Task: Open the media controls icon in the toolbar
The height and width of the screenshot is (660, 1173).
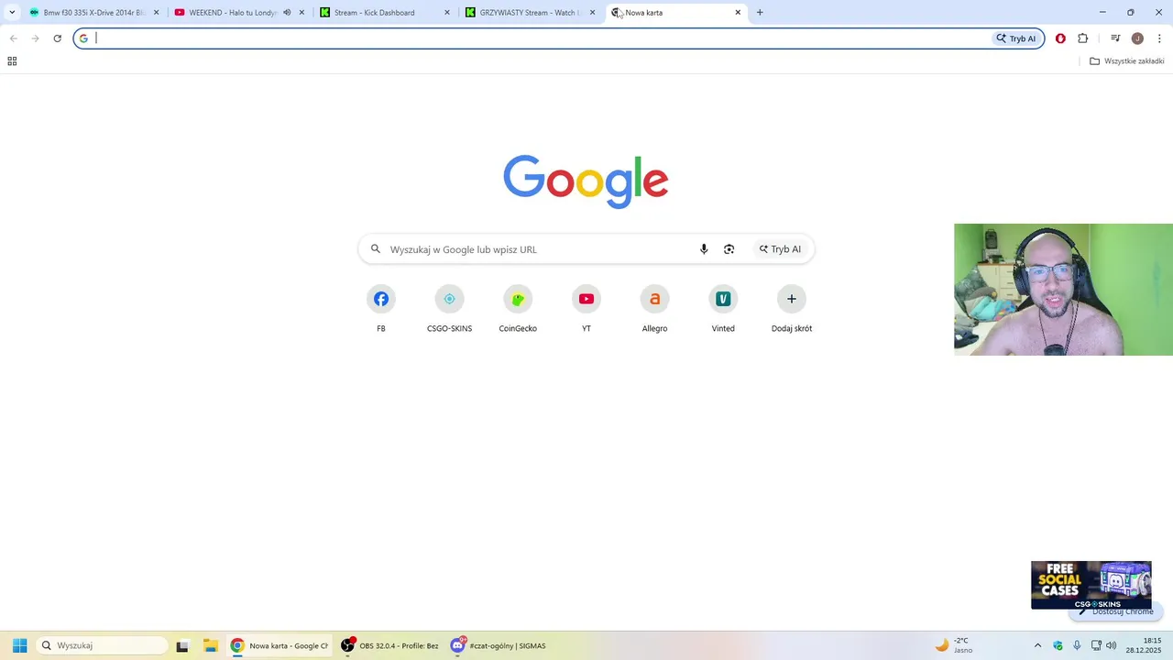Action: click(x=1115, y=38)
